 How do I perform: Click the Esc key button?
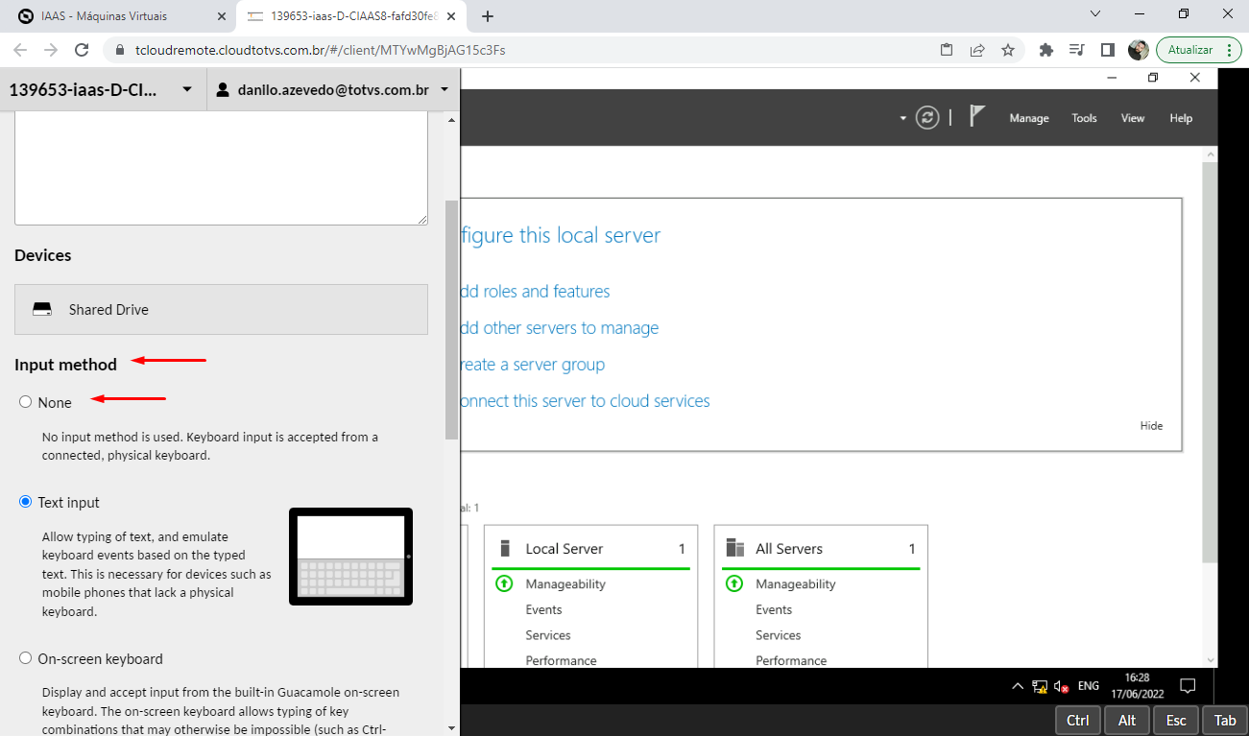[x=1176, y=720]
